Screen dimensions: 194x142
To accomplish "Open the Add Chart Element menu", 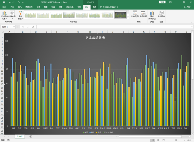I will click(x=4, y=15).
